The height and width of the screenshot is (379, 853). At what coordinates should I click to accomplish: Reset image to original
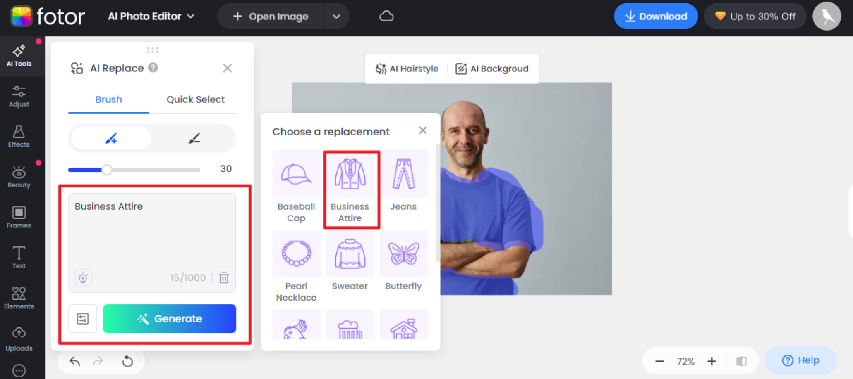(127, 362)
